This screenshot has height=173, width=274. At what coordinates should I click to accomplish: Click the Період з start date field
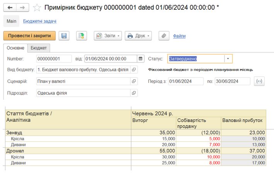pyautogui.click(x=186, y=81)
